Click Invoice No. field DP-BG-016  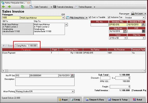(x=118, y=25)
